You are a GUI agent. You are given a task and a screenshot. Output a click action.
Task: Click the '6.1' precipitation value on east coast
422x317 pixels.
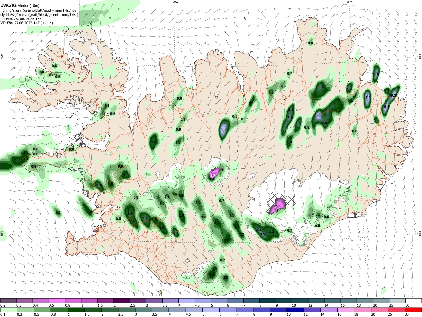tap(387, 107)
